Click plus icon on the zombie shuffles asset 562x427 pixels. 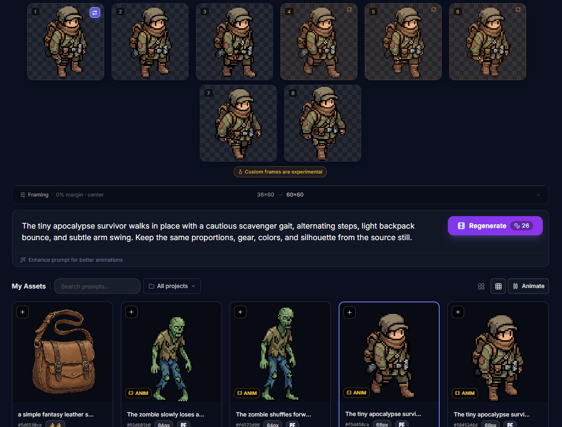[x=241, y=312]
